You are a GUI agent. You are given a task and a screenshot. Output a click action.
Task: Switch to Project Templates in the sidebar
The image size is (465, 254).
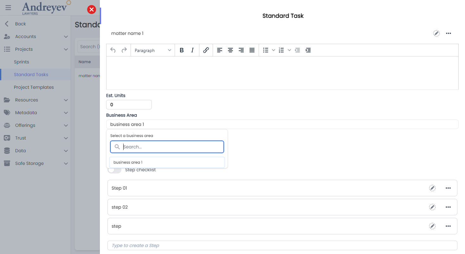(34, 87)
